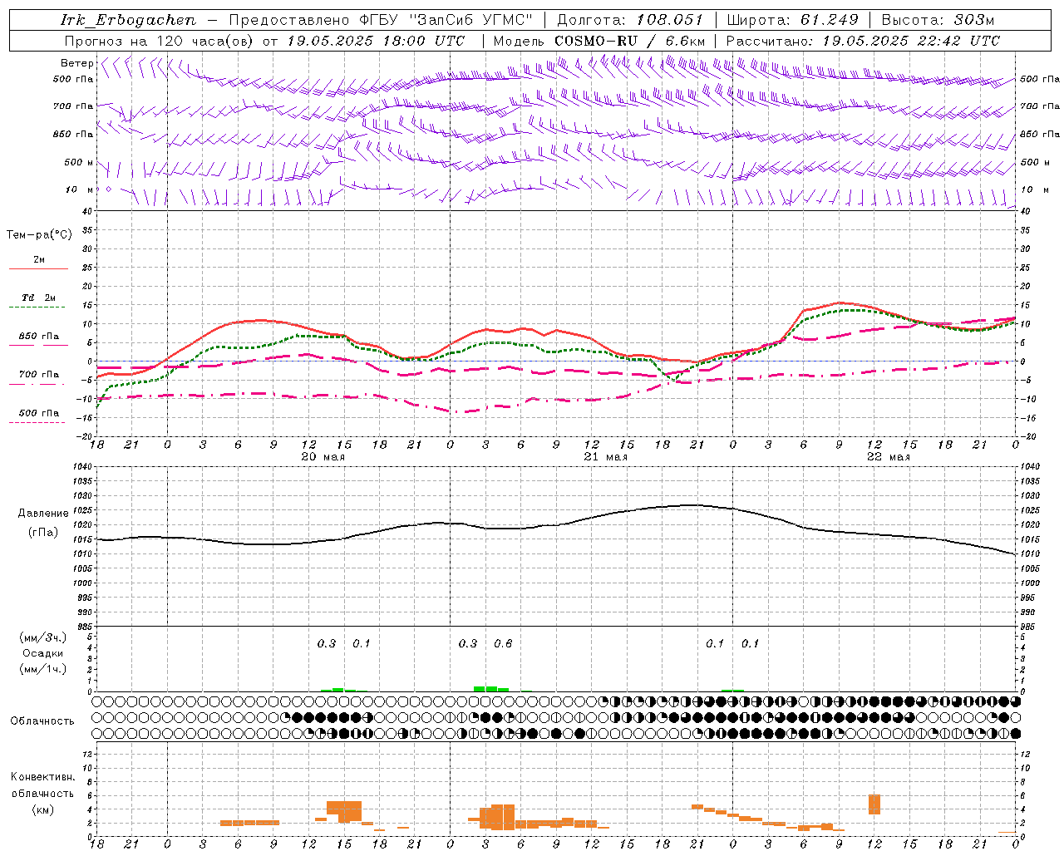The width and height of the screenshot is (1064, 851).
Task: Click the Td 2м dew point legend label
Action: click(x=39, y=298)
